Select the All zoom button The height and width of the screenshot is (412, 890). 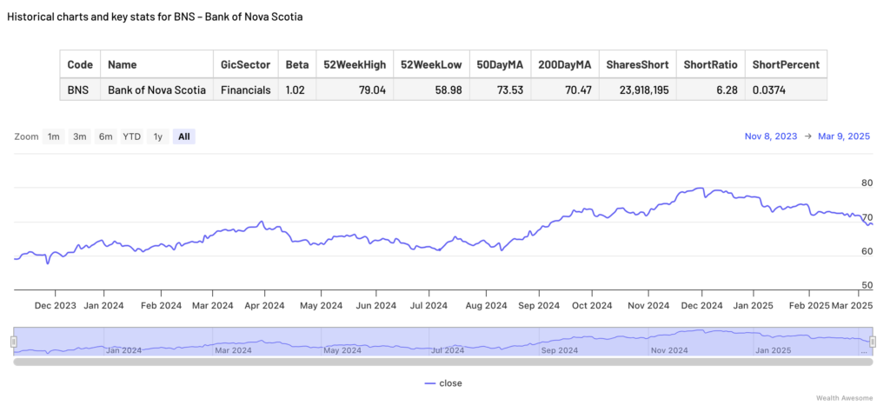pos(184,136)
